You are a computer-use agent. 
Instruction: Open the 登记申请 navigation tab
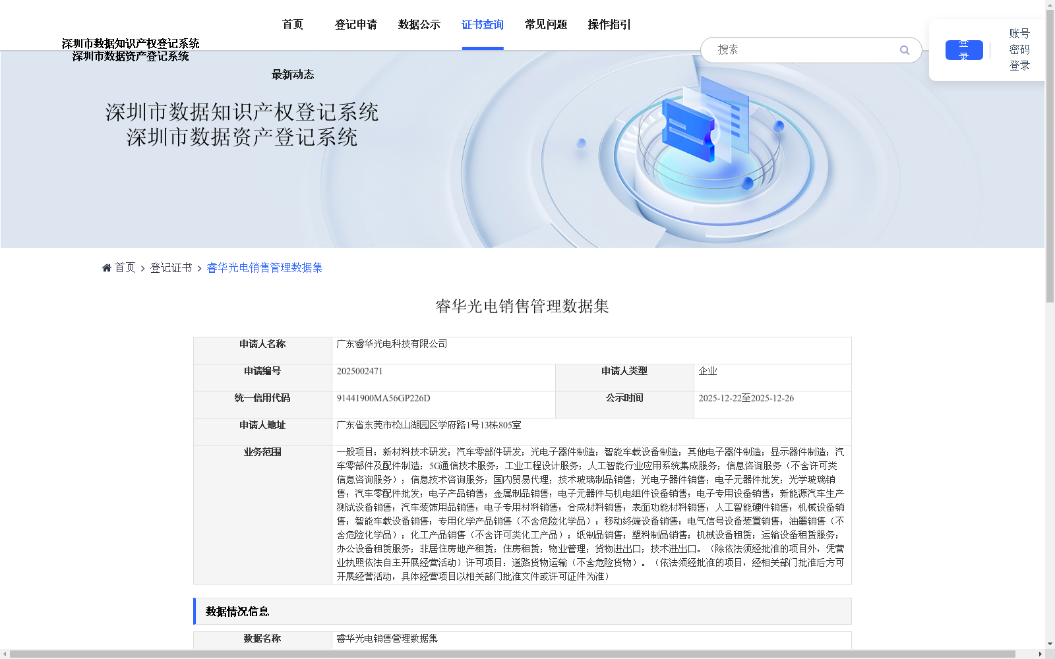[x=356, y=24]
